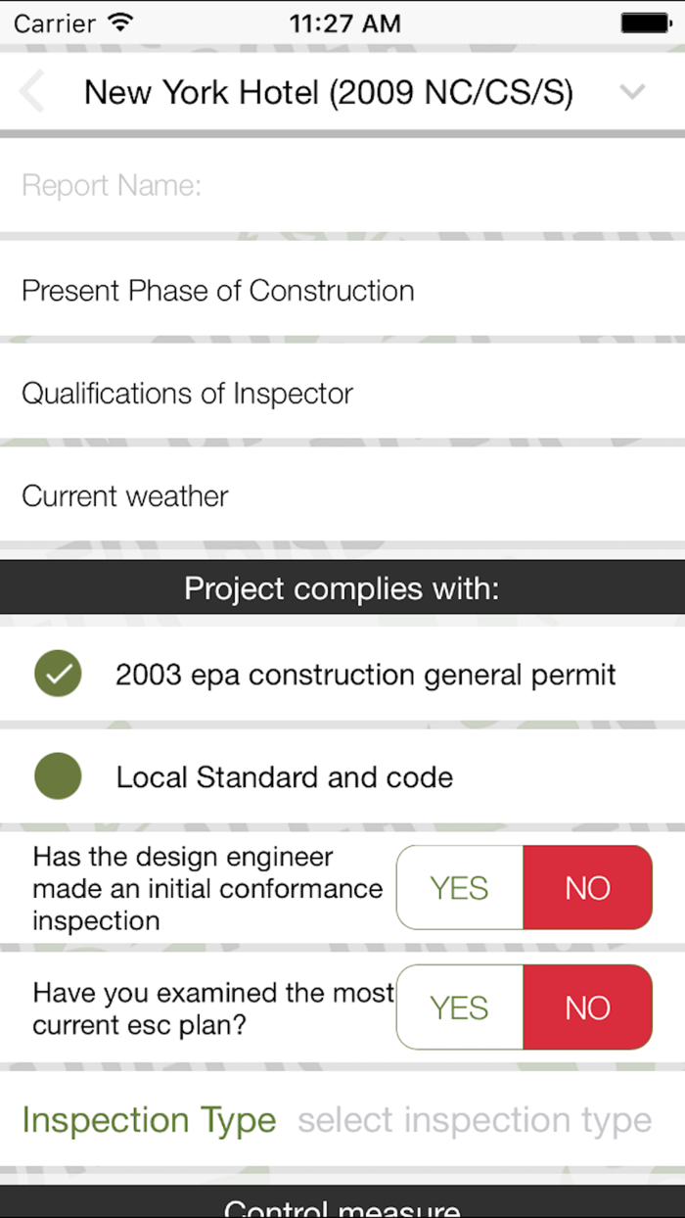Select NO for examined most current esc plan
This screenshot has height=1218, width=685.
pos(588,1007)
